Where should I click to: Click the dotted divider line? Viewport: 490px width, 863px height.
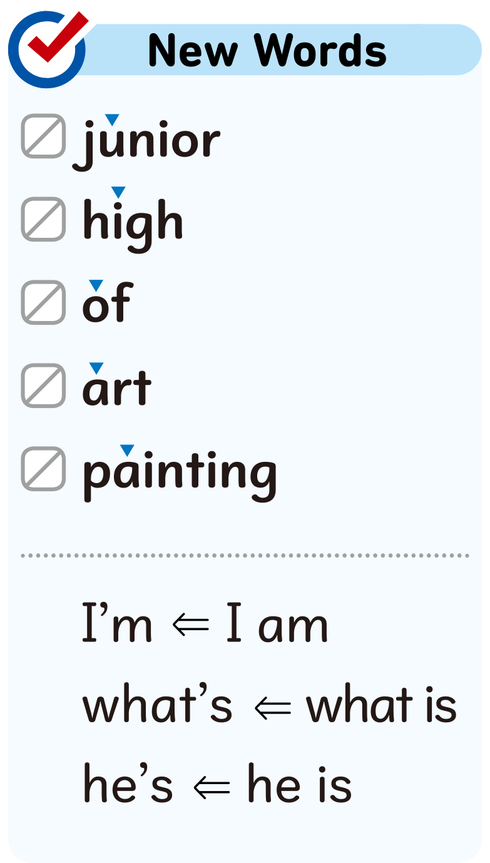pyautogui.click(x=245, y=555)
